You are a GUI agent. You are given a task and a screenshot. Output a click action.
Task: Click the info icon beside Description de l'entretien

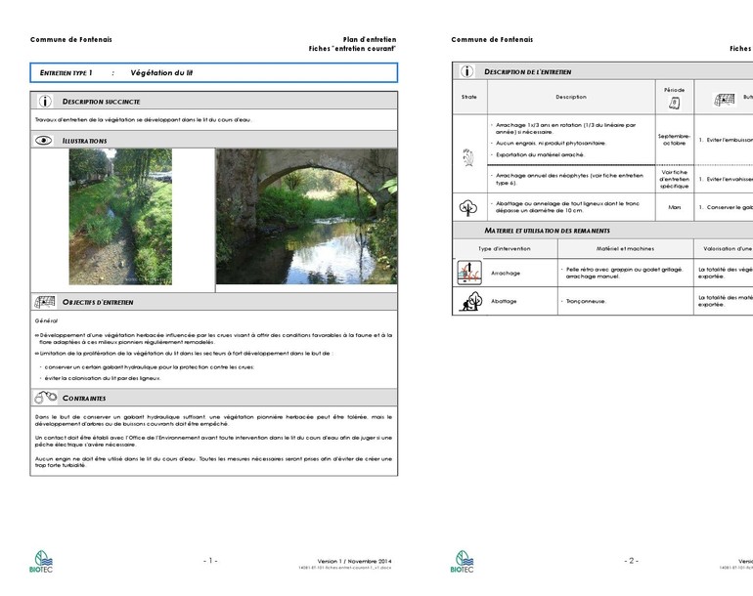coord(466,71)
